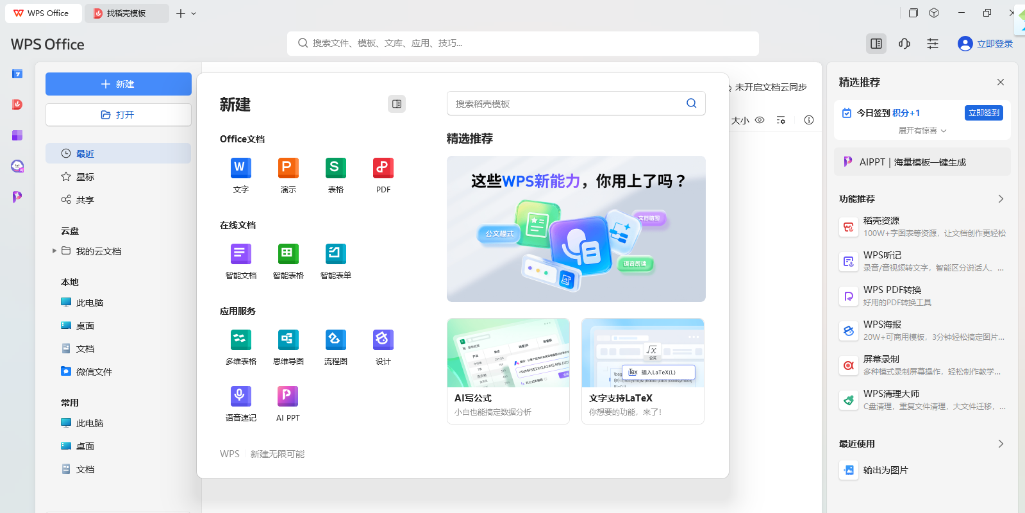Create a 智能表单 online form

click(336, 261)
